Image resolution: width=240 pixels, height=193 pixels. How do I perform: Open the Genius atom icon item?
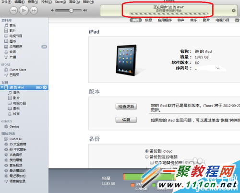(6, 126)
